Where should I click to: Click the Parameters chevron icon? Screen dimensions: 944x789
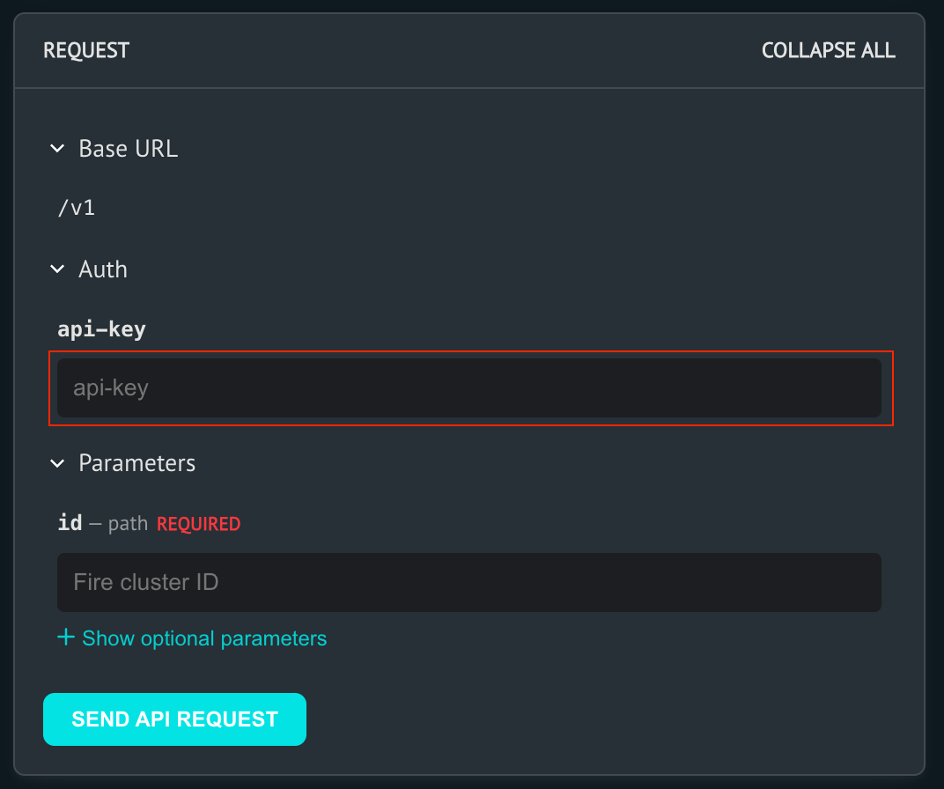pyautogui.click(x=56, y=463)
